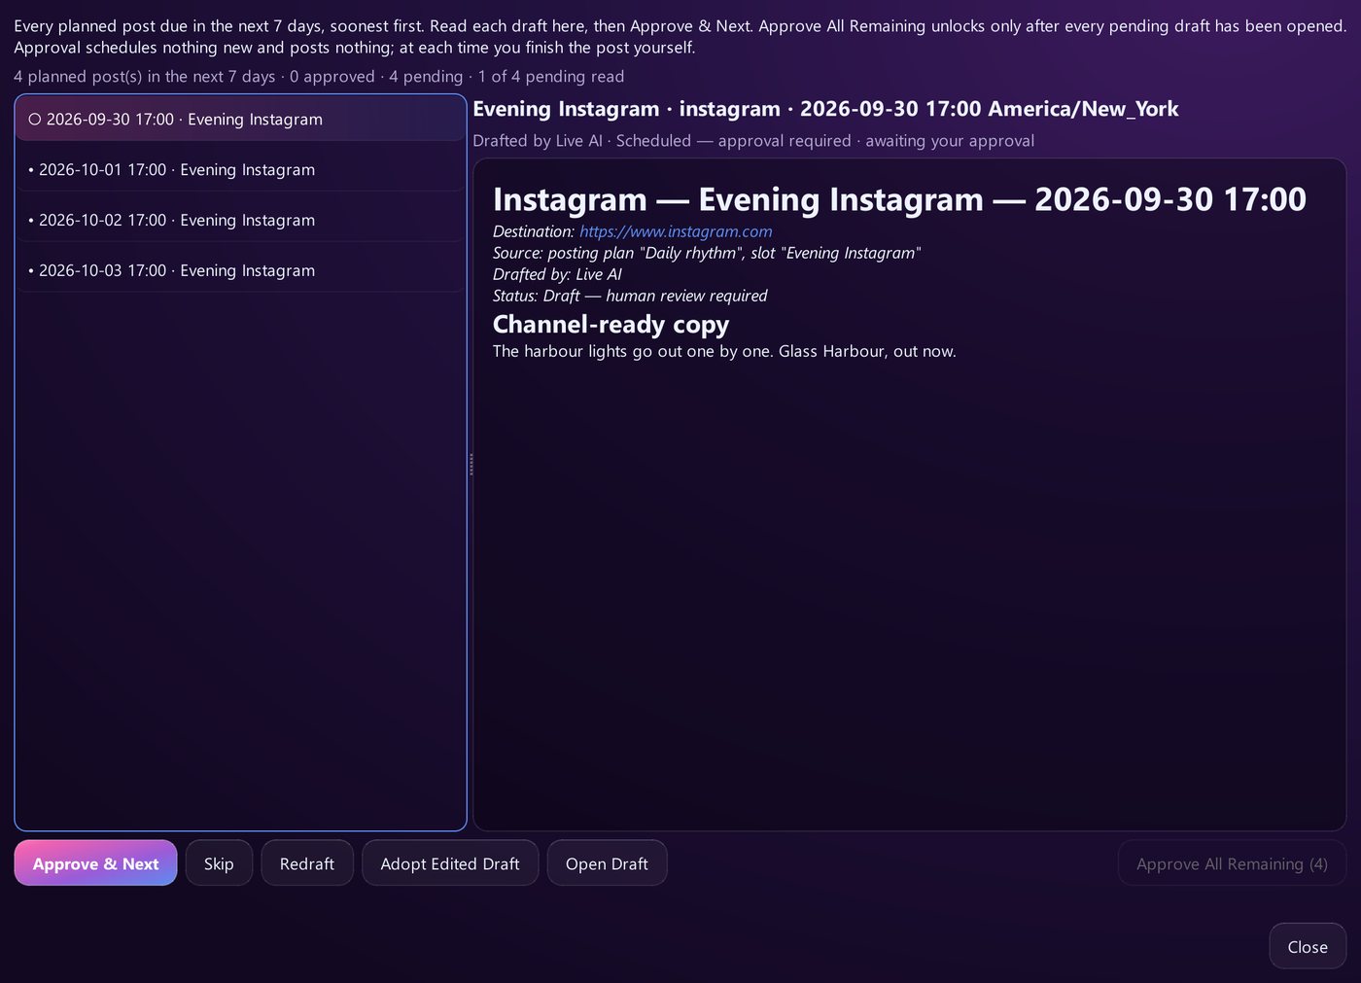Screen dimensions: 1361x983
Task: Click the "Channel-ready copy" heading
Action: [611, 324]
